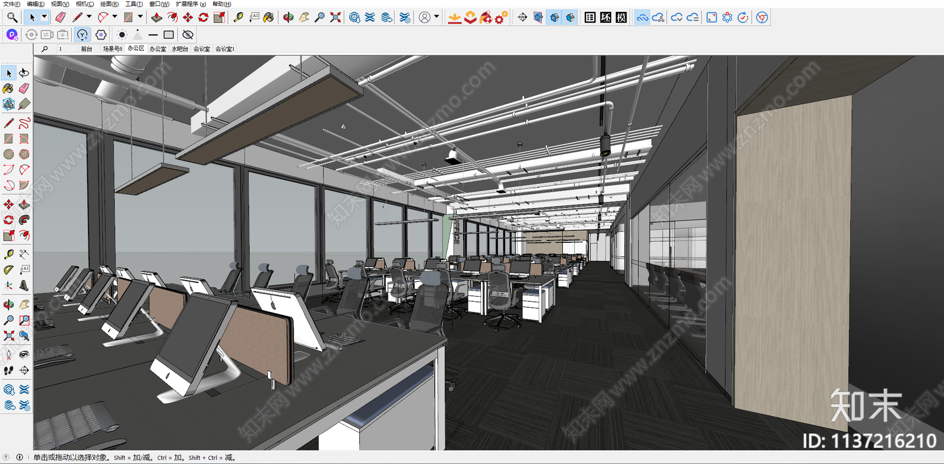Switch to the 前台 scene tab
The image size is (944, 464).
[87, 49]
